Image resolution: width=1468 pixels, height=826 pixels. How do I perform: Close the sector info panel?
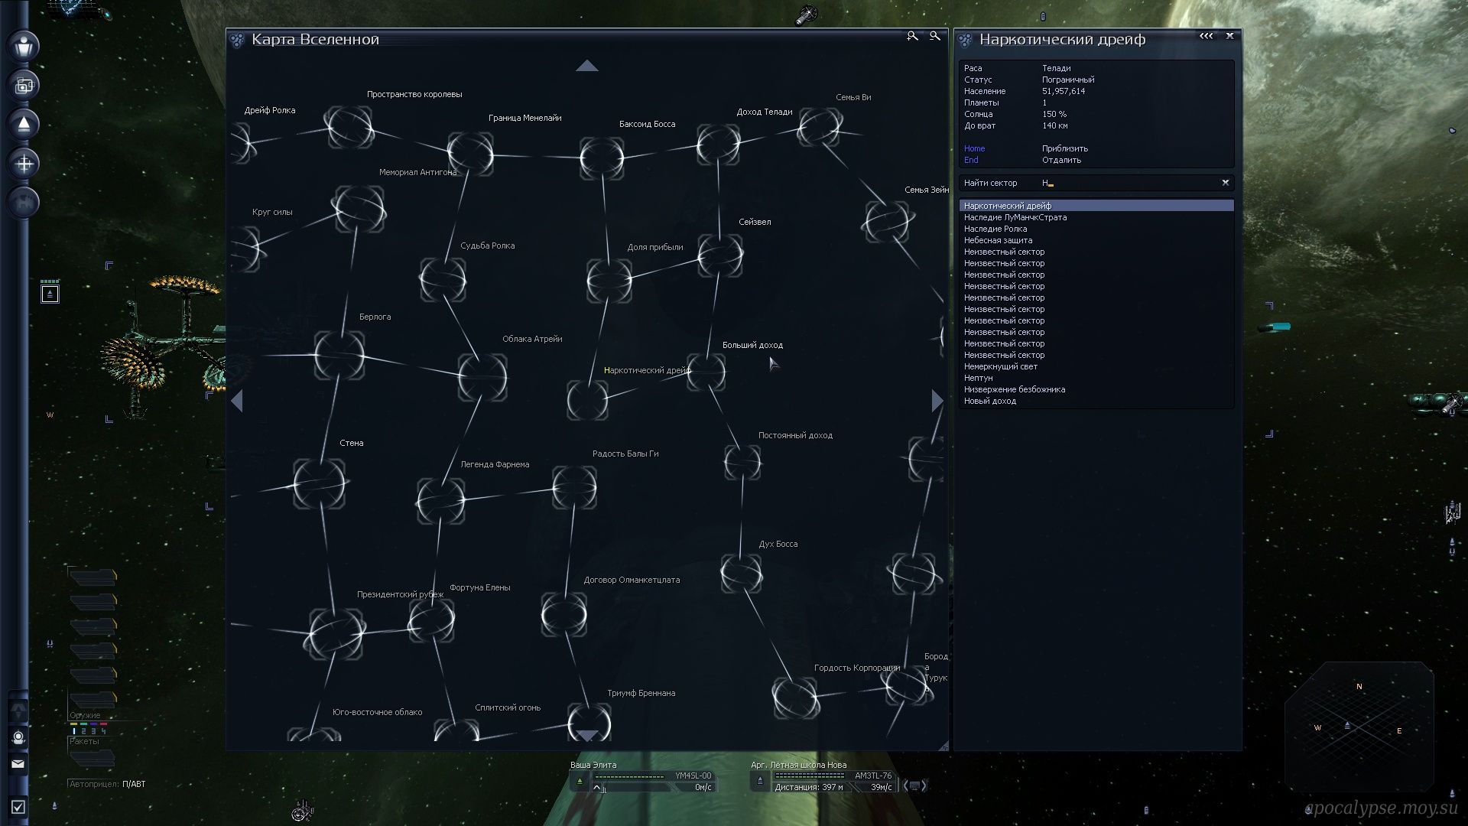pyautogui.click(x=1230, y=36)
